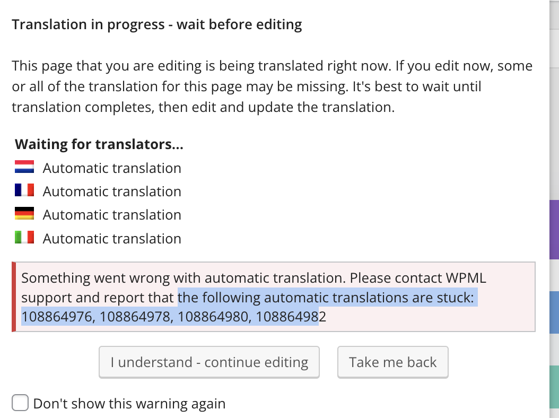
Task: Click the Dutch flag icon
Action: click(x=24, y=167)
